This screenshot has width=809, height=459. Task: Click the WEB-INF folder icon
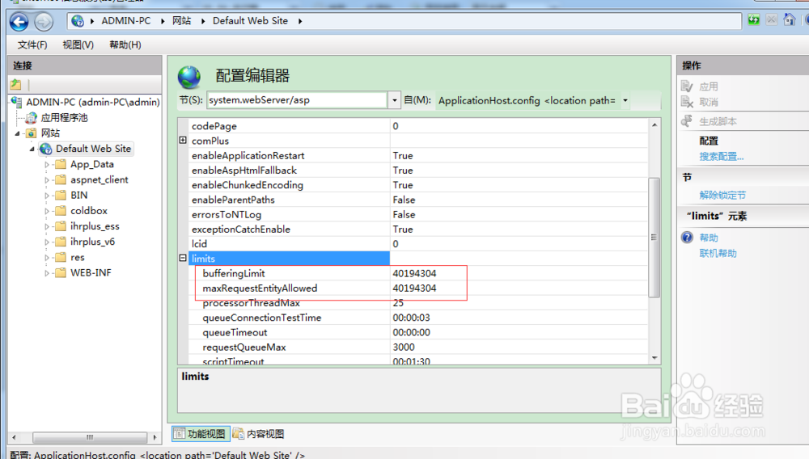pos(61,272)
